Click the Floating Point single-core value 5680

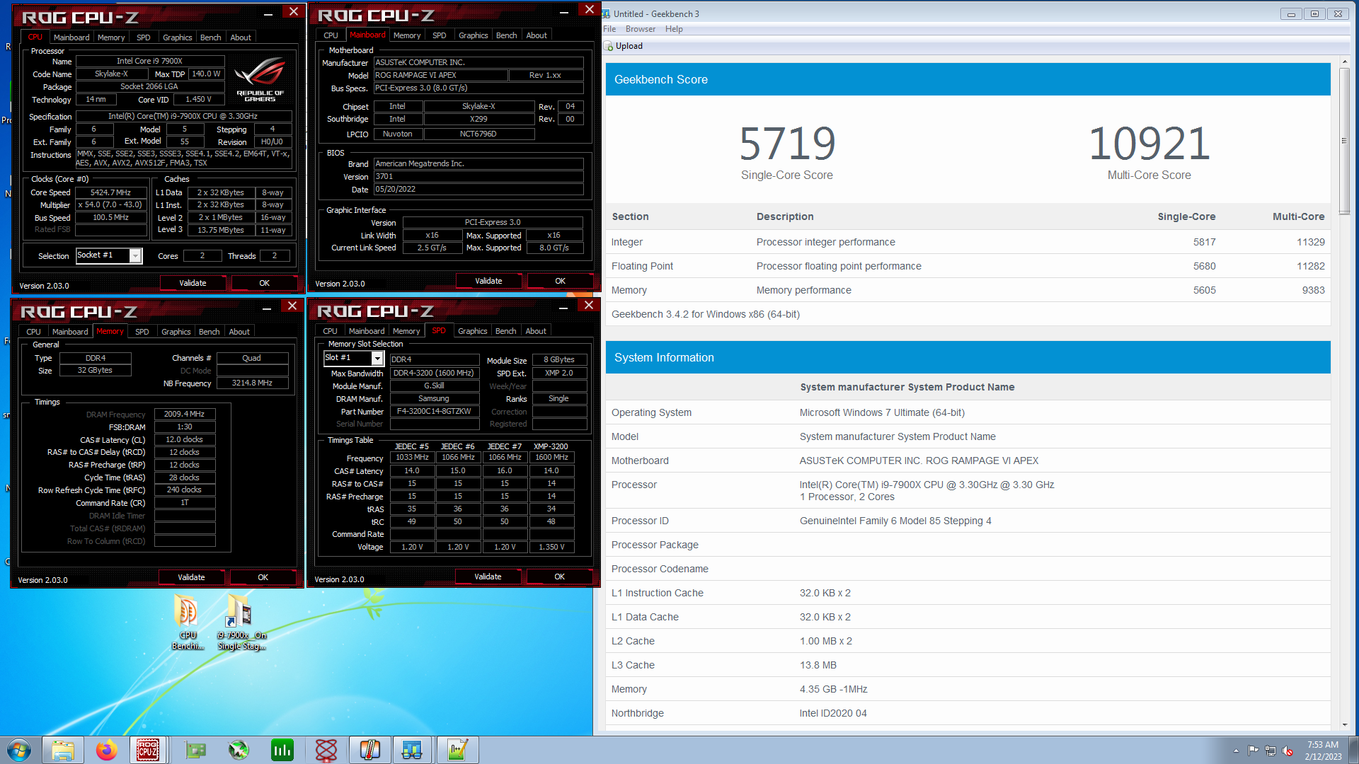pos(1204,266)
